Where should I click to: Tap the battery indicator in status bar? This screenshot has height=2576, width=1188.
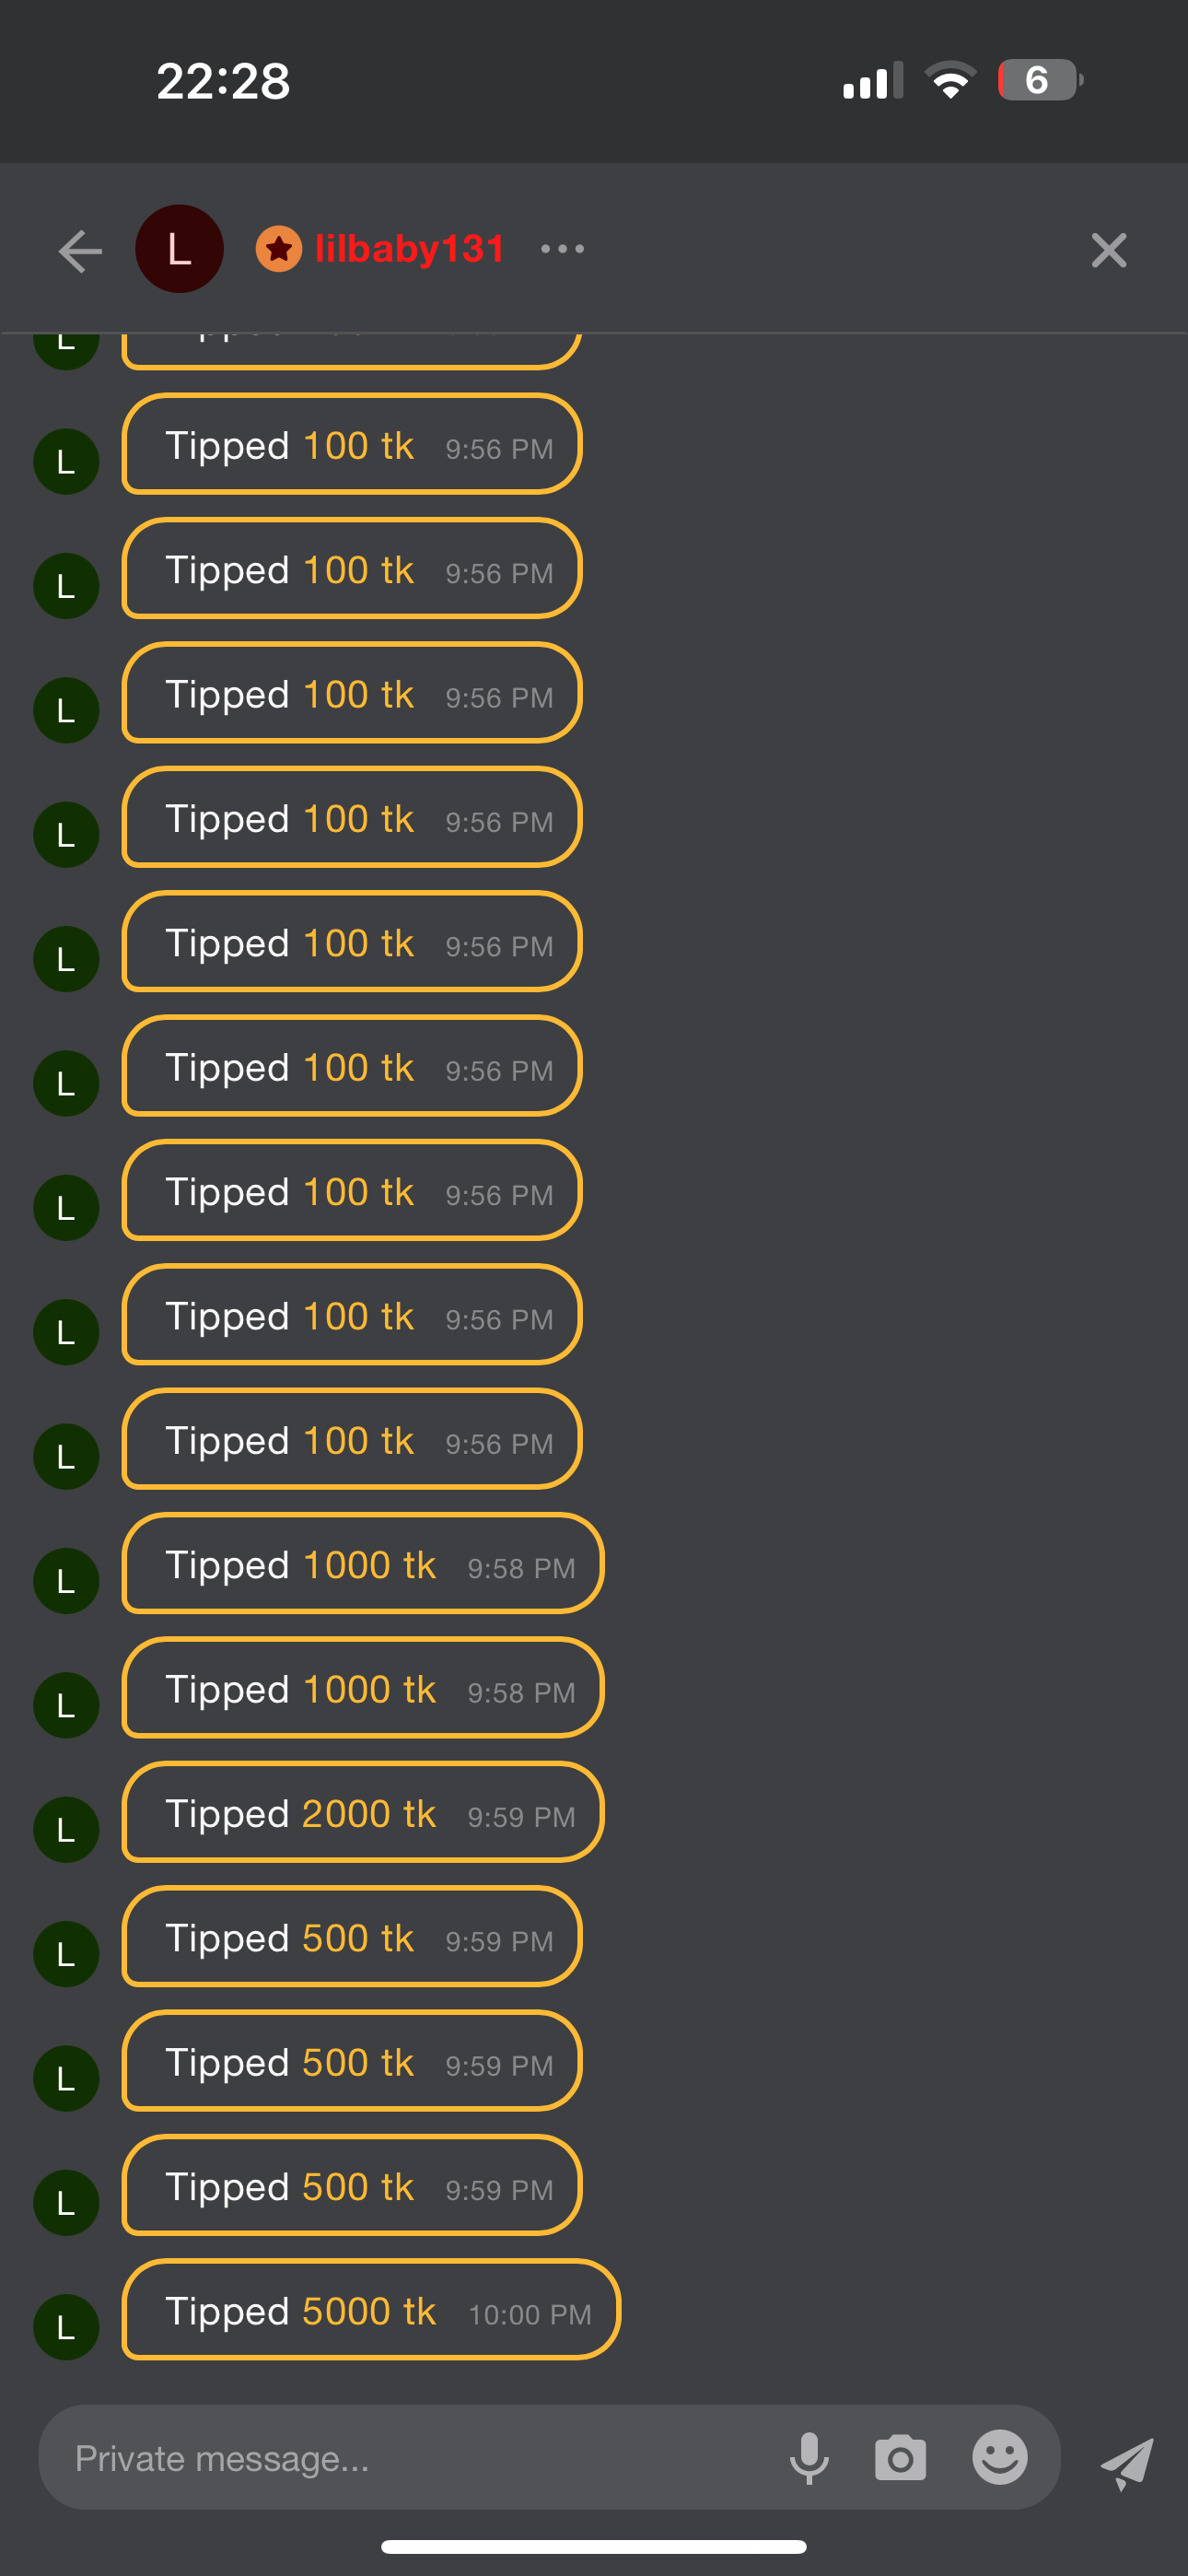pos(1039,80)
